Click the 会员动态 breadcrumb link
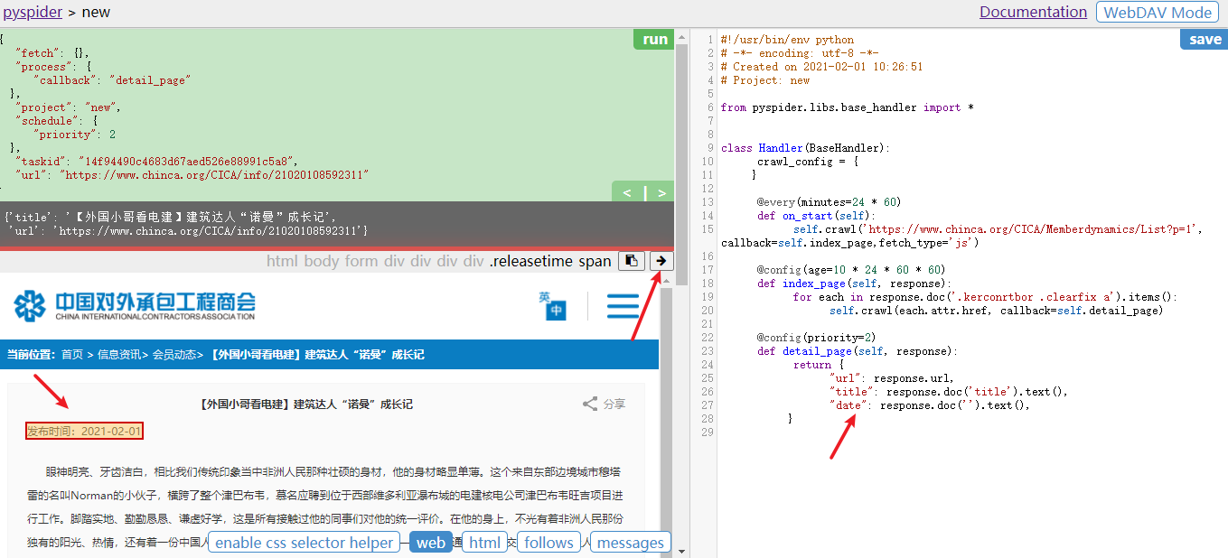Screen dimensions: 1228x558 click(174, 355)
